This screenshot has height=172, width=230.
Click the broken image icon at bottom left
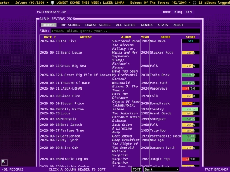[4, 162]
